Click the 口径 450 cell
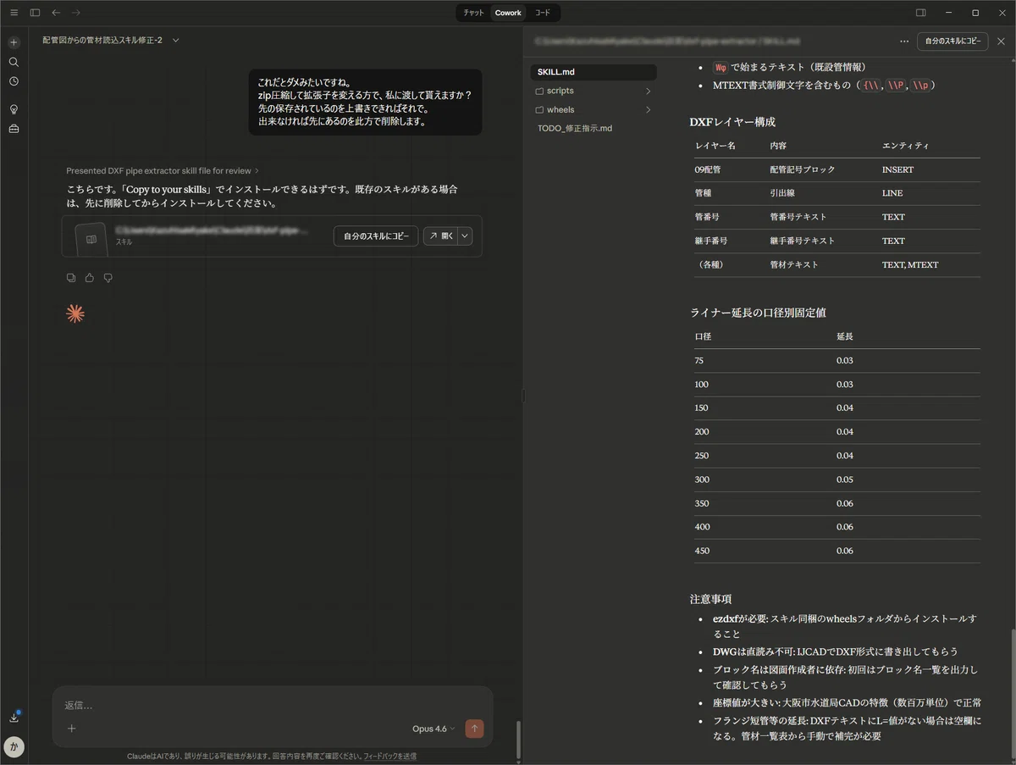The width and height of the screenshot is (1016, 765). point(702,551)
